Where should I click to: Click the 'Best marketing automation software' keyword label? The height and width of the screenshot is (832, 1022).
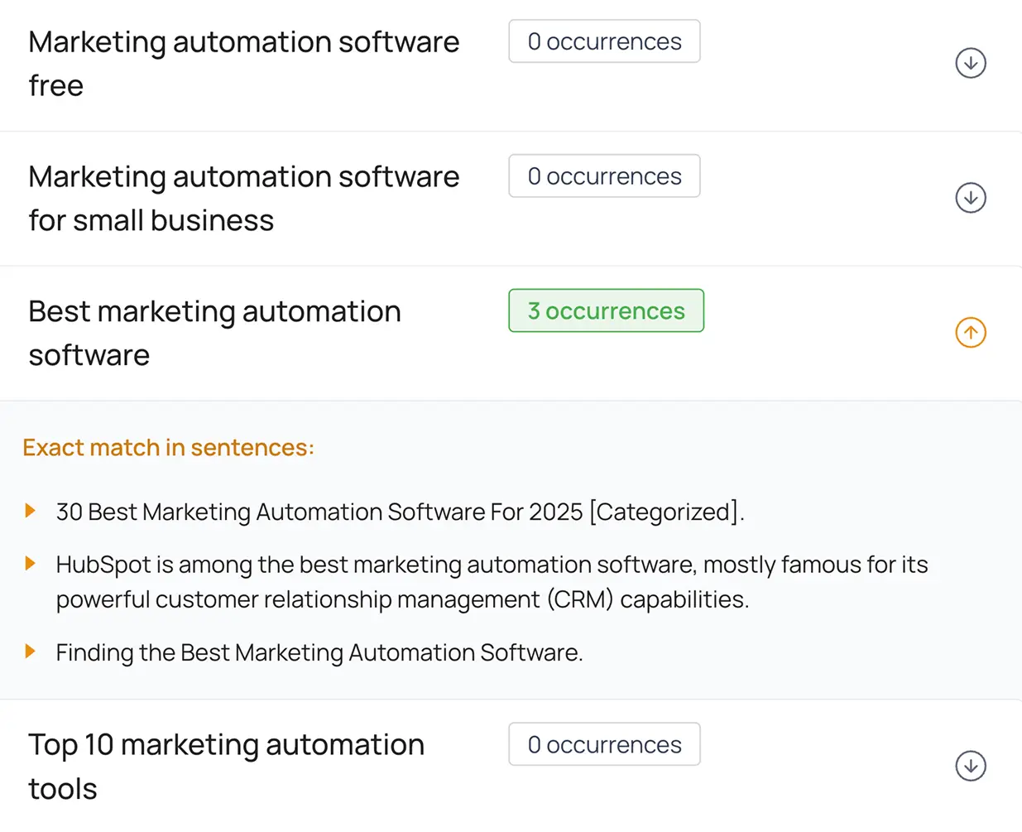[214, 333]
